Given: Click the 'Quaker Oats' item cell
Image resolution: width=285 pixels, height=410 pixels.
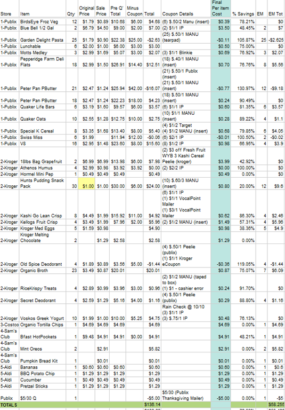Looking at the screenshot, I should tap(43, 116).
